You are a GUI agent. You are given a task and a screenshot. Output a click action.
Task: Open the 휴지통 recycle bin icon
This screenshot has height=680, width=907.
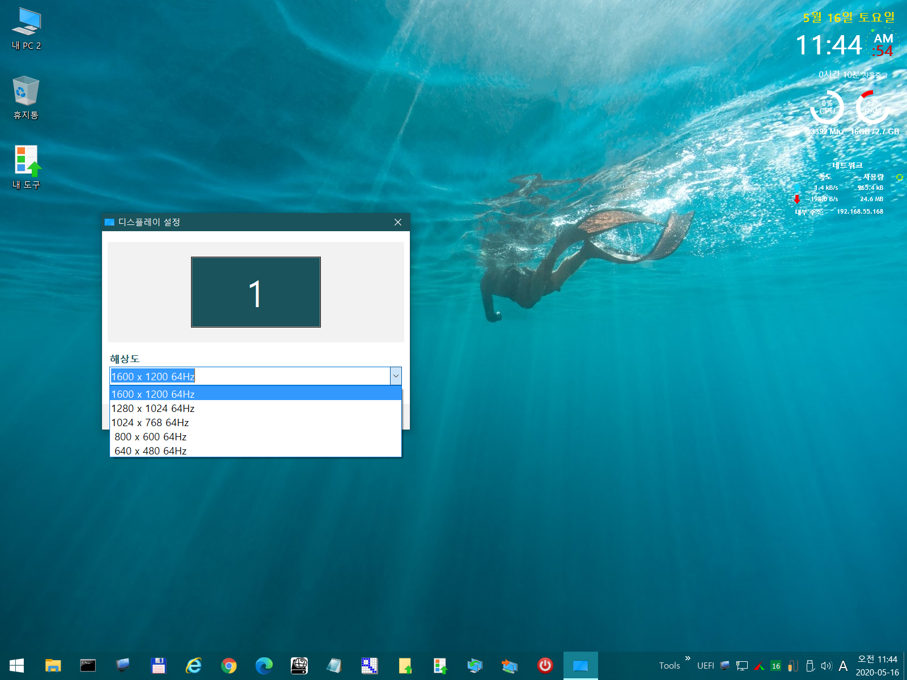[26, 97]
